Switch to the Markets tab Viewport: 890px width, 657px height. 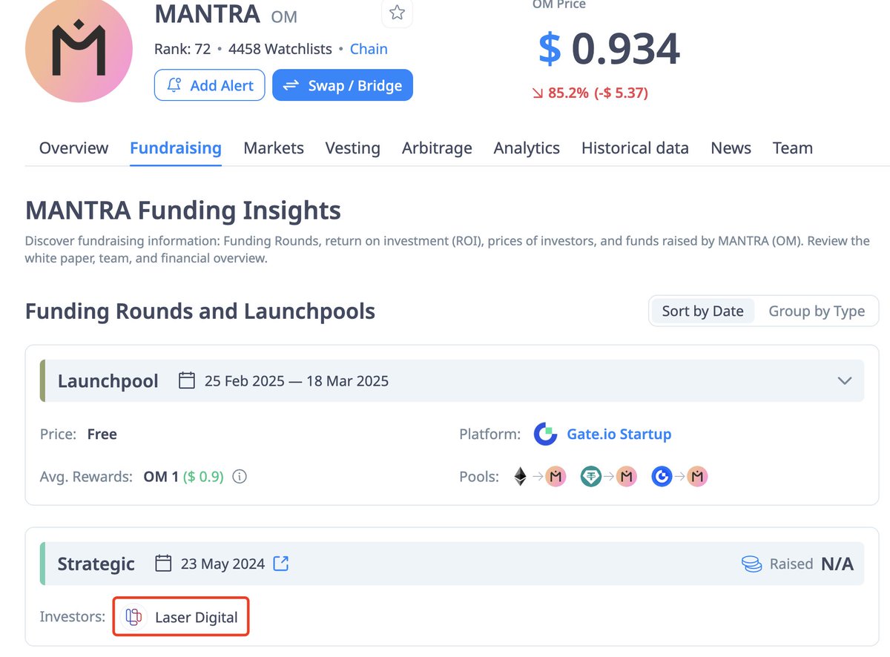point(273,148)
